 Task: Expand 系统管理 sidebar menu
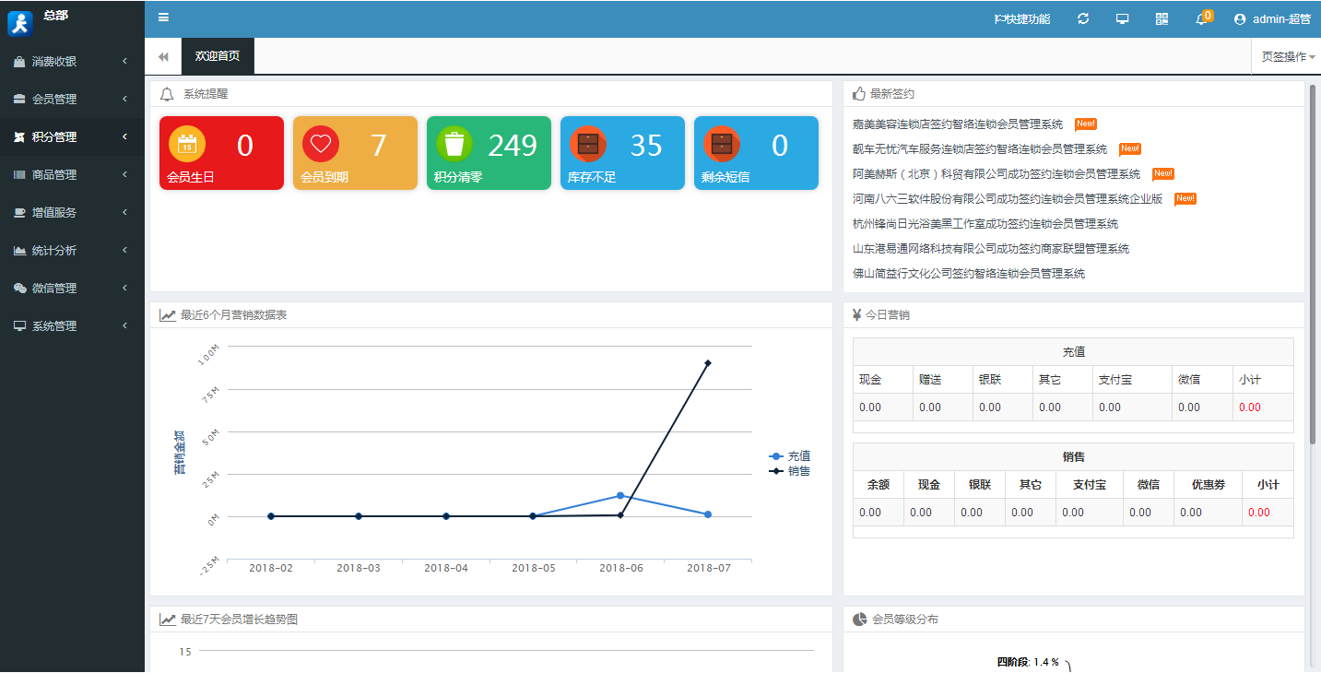72,326
